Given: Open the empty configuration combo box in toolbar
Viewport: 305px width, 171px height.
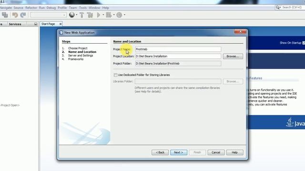Looking at the screenshot, I should tap(49, 15).
